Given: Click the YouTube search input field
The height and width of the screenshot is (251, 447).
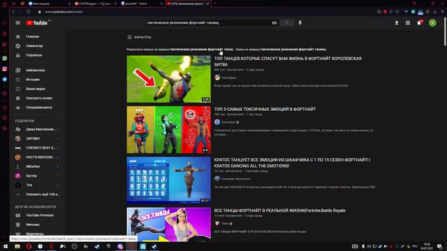Looking at the screenshot, I should (208, 23).
